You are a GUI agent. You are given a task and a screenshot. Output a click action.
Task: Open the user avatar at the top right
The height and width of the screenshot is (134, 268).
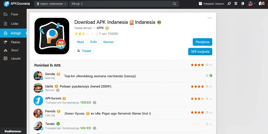pos(261,4)
